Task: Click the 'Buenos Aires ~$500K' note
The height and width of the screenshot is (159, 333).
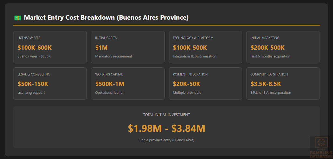Action: click(34, 56)
